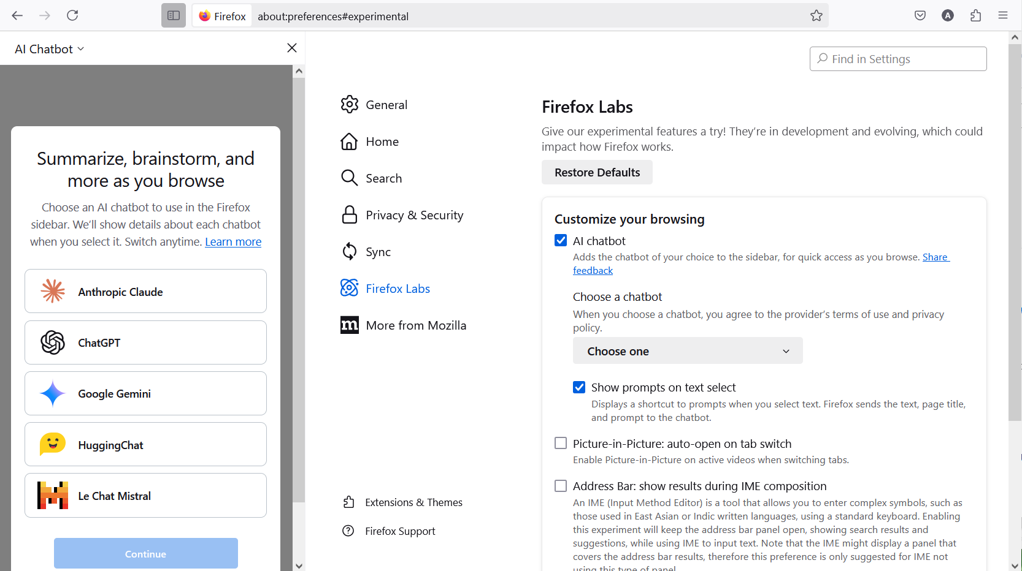Open Extensions & Themes link
The height and width of the screenshot is (571, 1022).
coord(402,502)
